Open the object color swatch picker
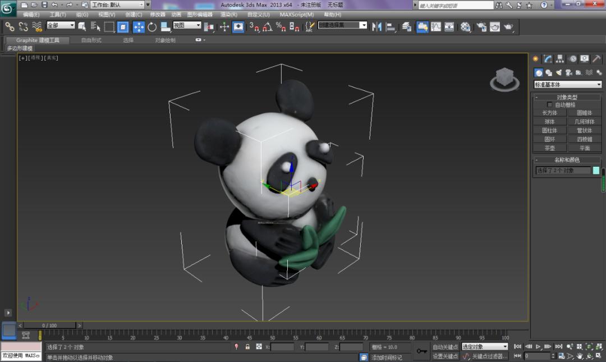The height and width of the screenshot is (362, 606). click(596, 170)
